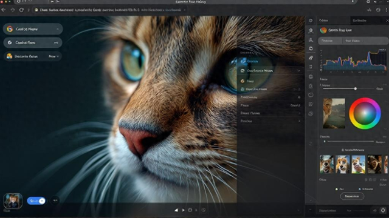Image resolution: width=389 pixels, height=218 pixels.
Task: Click the previous-frame triangle in the bottom playback bar
Action: pyautogui.click(x=176, y=210)
